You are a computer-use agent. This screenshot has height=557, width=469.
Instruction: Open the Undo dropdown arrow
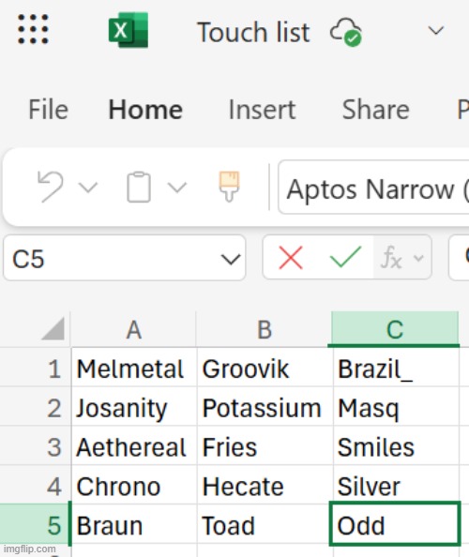(88, 188)
